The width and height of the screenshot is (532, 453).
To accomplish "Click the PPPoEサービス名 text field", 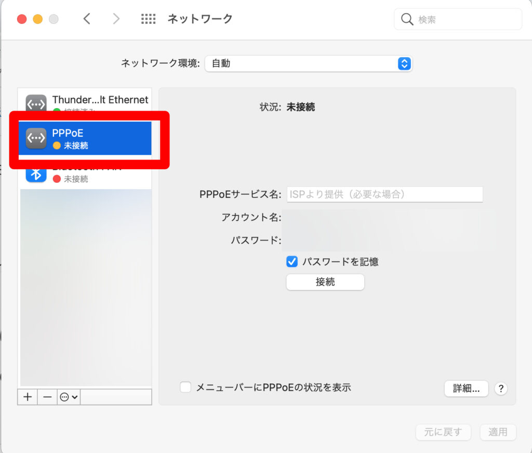I will pyautogui.click(x=384, y=194).
